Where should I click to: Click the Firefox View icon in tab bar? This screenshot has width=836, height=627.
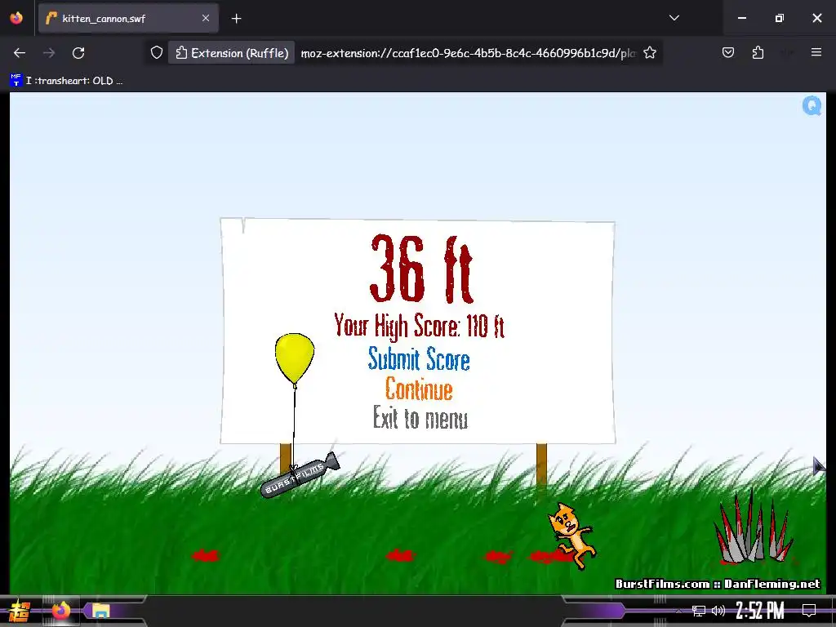[16, 18]
